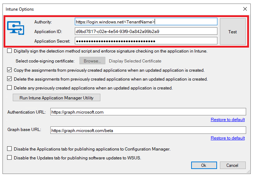
Task: Click the Application ID input field
Action: [146, 31]
